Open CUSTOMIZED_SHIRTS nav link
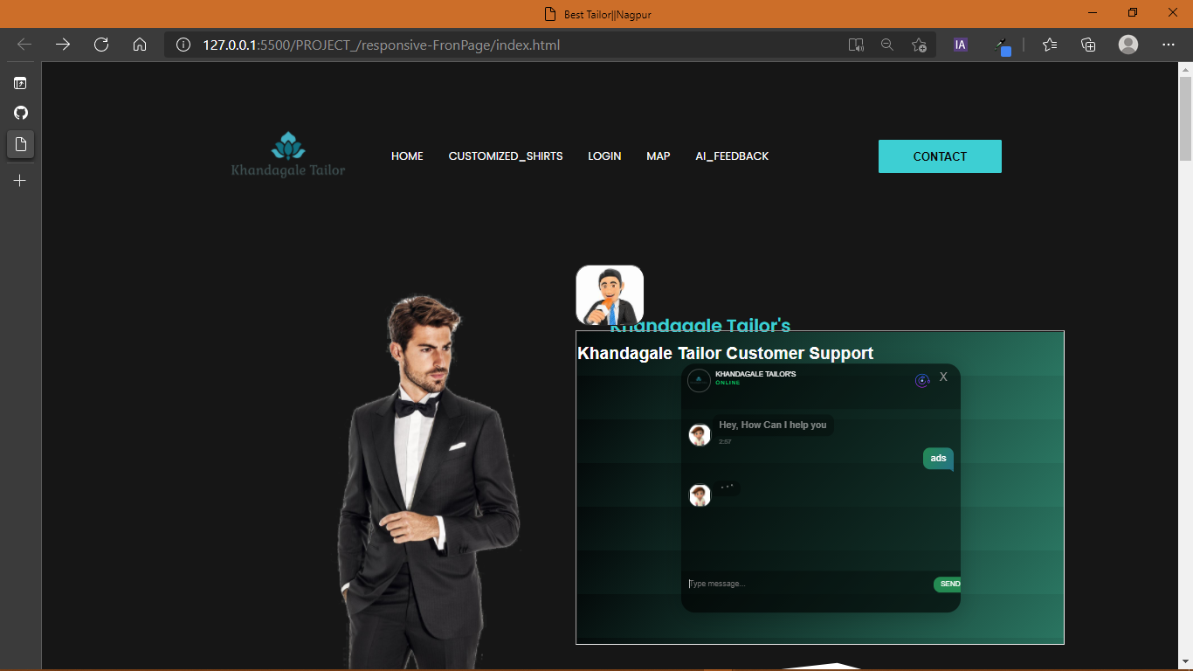This screenshot has height=671, width=1193. 506,156
